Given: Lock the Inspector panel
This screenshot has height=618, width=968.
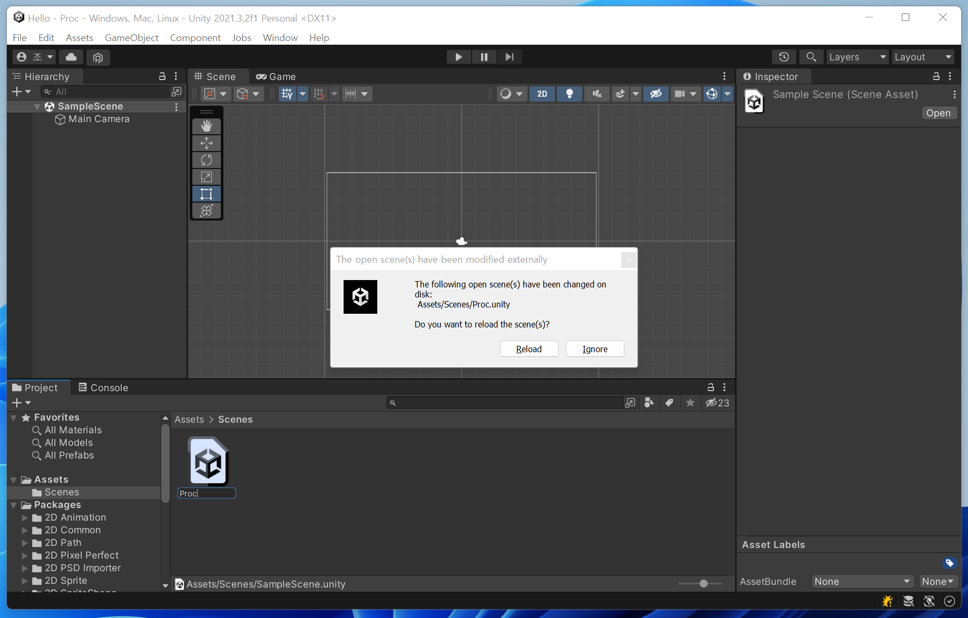Looking at the screenshot, I should tap(936, 76).
